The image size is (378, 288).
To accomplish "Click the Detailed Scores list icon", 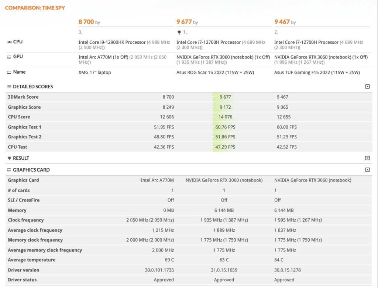I will click(9, 87).
